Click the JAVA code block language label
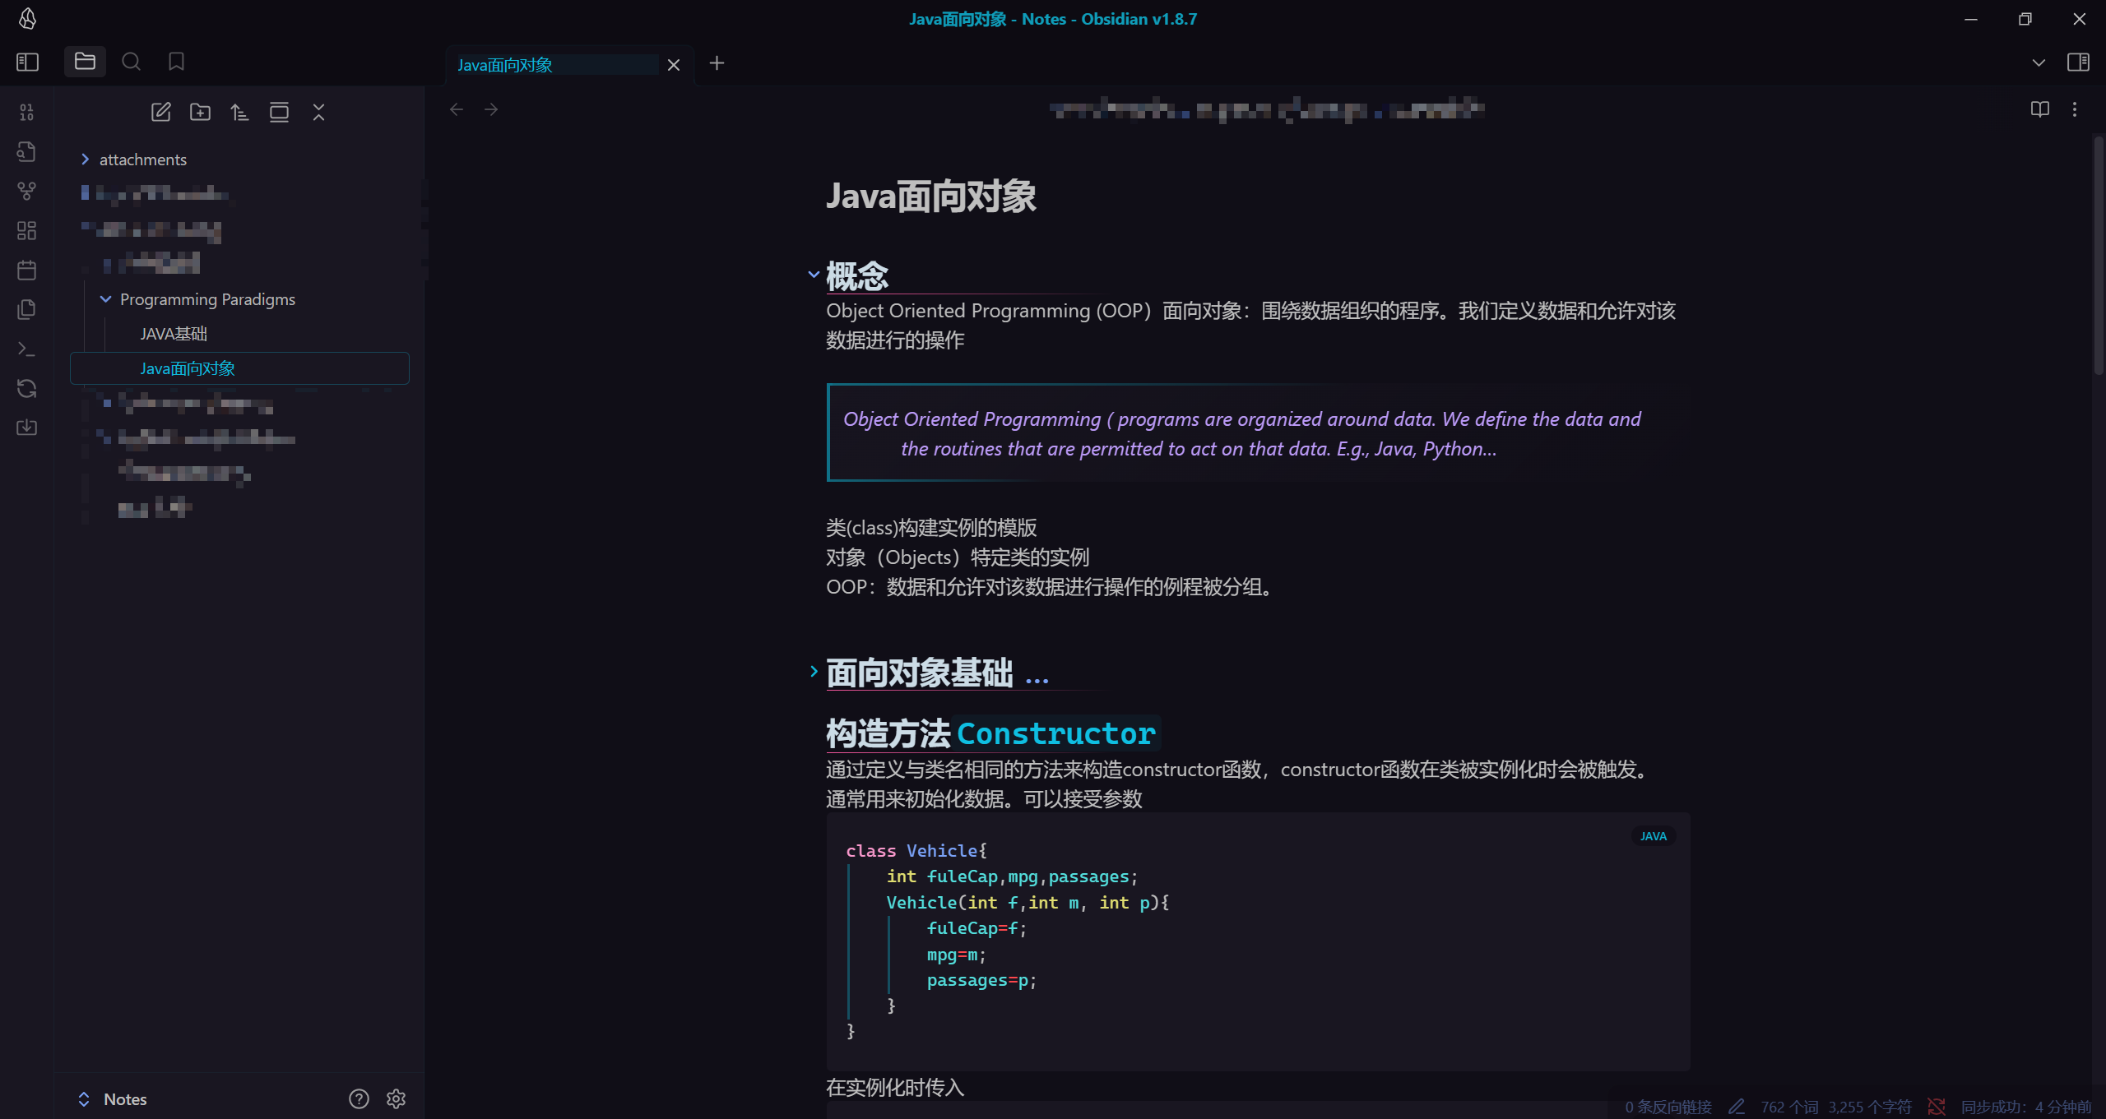2106x1119 pixels. (1653, 836)
